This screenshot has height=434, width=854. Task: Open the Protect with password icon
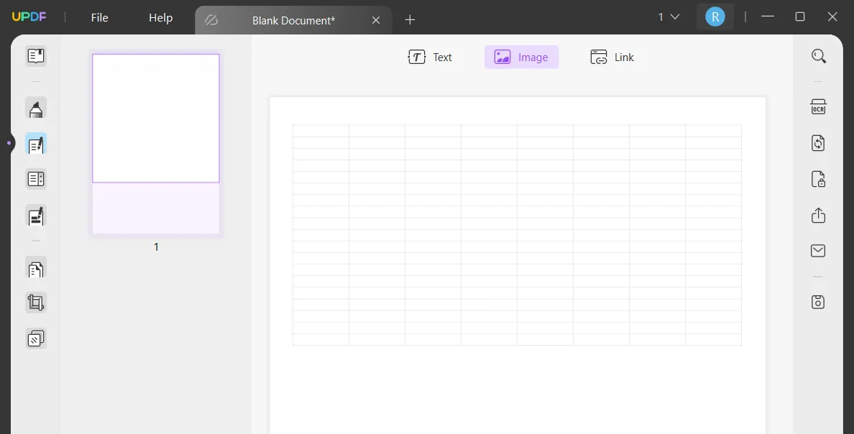[x=819, y=179]
